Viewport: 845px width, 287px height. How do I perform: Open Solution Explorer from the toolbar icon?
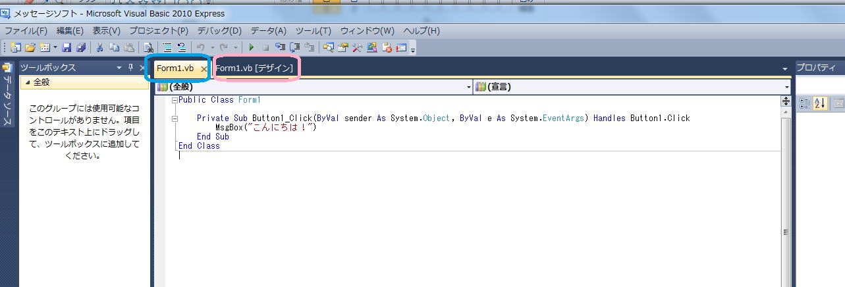328,47
